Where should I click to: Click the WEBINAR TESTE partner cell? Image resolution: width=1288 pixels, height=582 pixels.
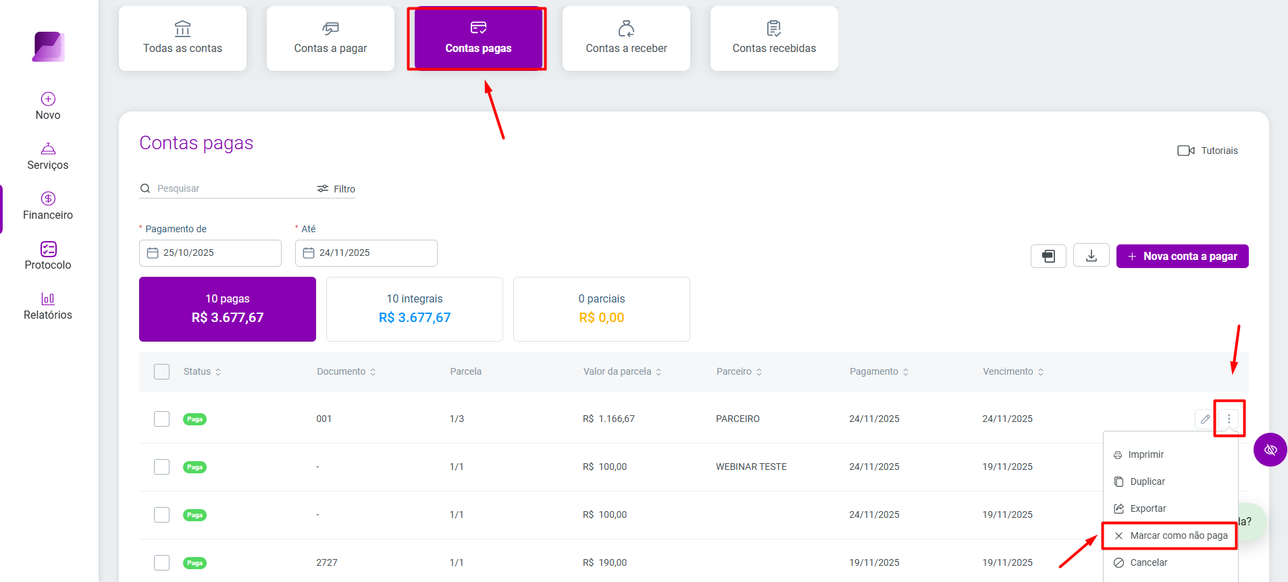point(751,467)
